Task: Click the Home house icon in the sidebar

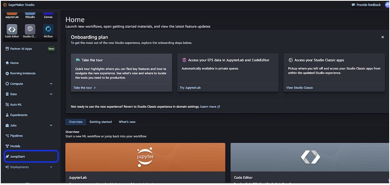Action: pyautogui.click(x=7, y=63)
